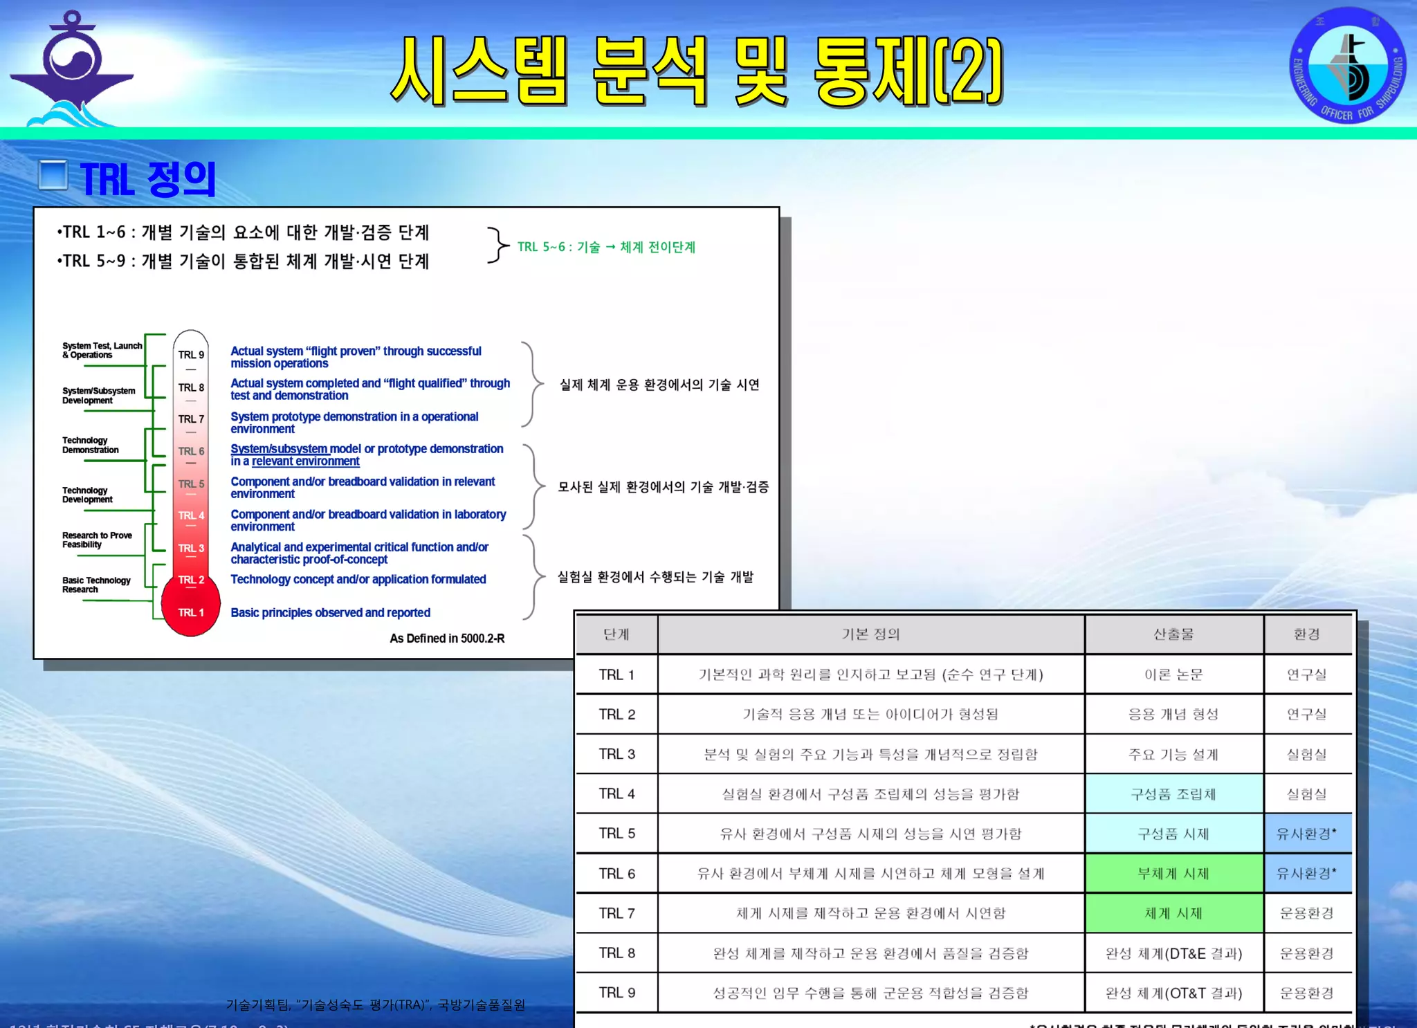This screenshot has width=1417, height=1028.
Task: Click 실험실 환경에서 수행되는 기술 개발 label
Action: [x=655, y=577]
